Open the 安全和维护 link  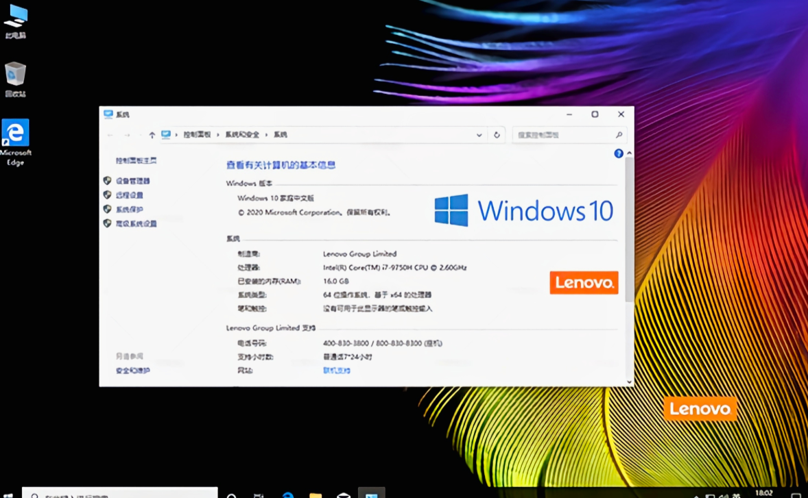click(132, 371)
